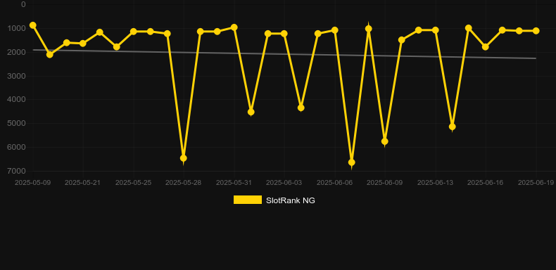Click the 2025-05-25 x-axis label
The width and height of the screenshot is (556, 270).
click(x=133, y=183)
